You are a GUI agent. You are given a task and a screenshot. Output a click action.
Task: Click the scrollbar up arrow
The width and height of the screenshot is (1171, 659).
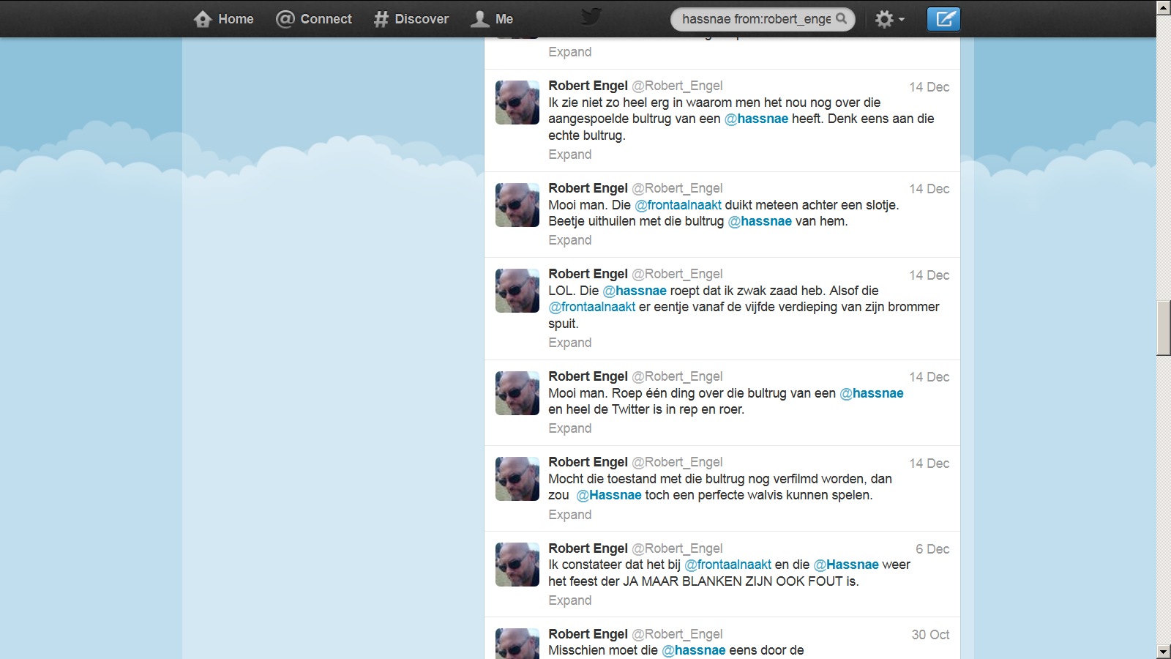pos(1164,7)
